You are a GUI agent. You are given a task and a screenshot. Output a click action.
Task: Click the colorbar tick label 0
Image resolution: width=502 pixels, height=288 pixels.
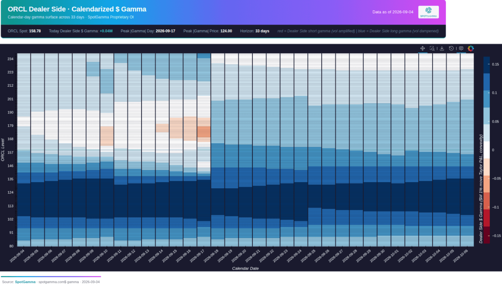point(493,150)
